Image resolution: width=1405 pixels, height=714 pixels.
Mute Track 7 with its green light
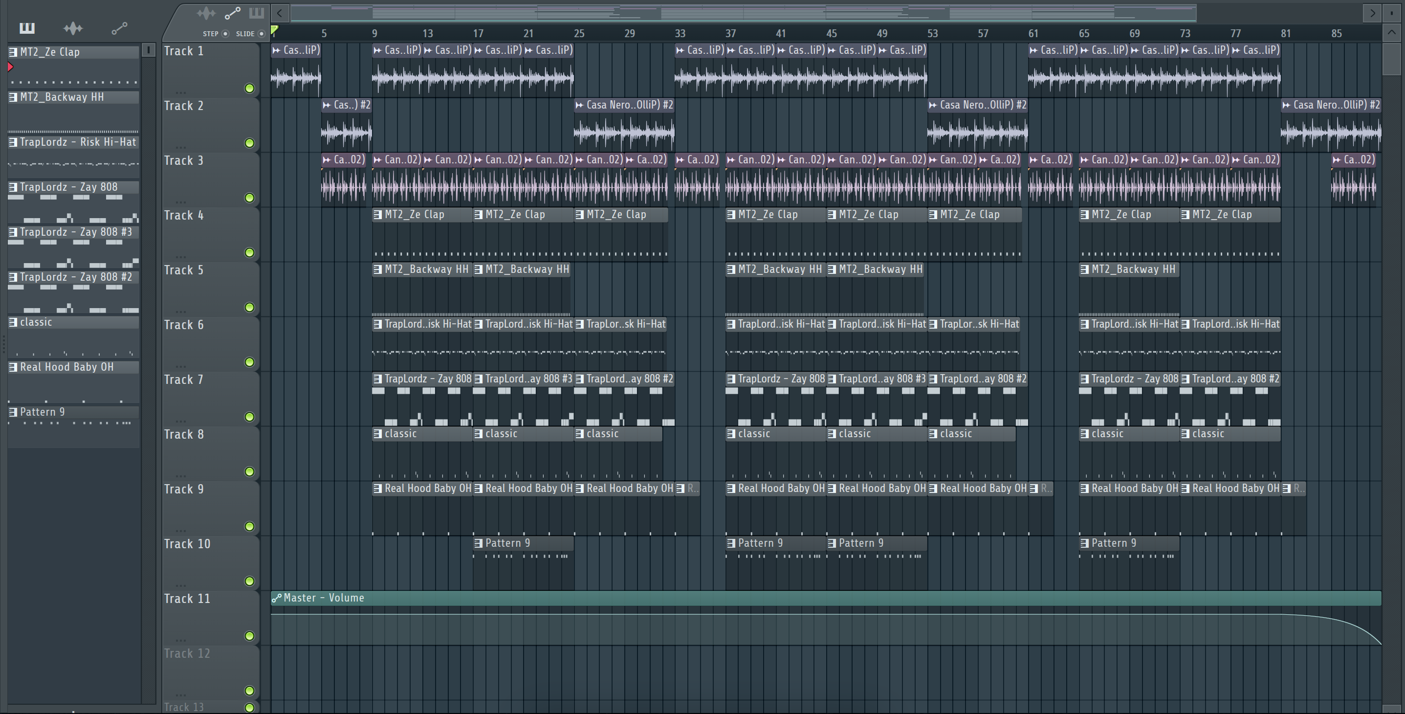(249, 417)
